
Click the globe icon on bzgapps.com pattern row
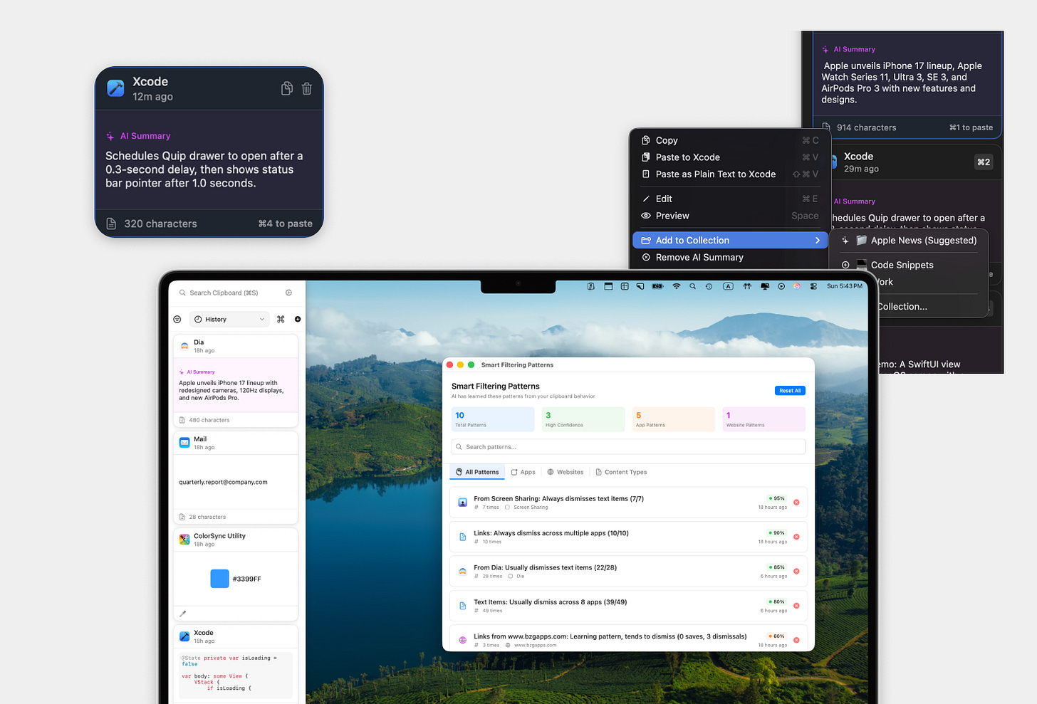(463, 640)
